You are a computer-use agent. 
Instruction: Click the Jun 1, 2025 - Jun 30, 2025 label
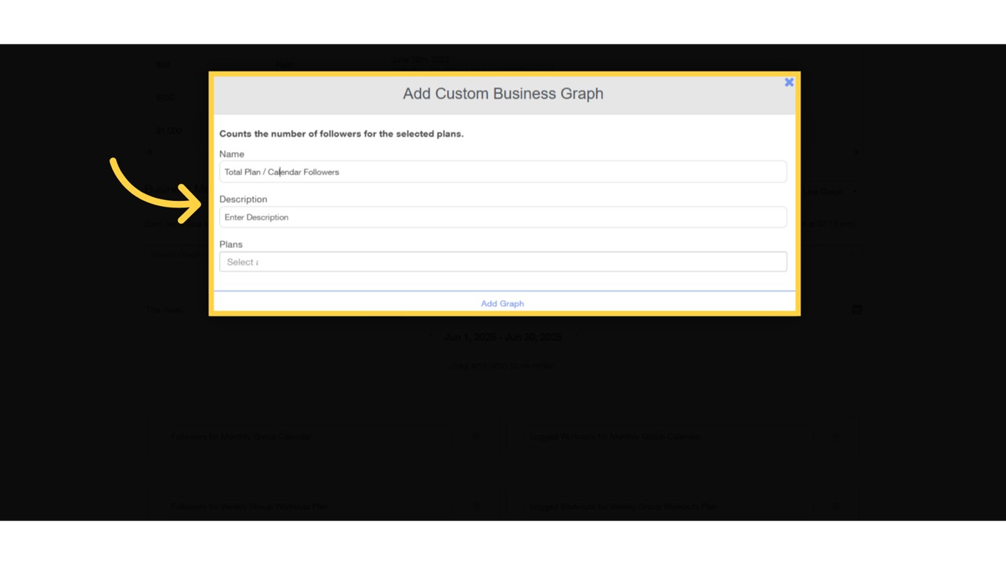[x=503, y=337]
